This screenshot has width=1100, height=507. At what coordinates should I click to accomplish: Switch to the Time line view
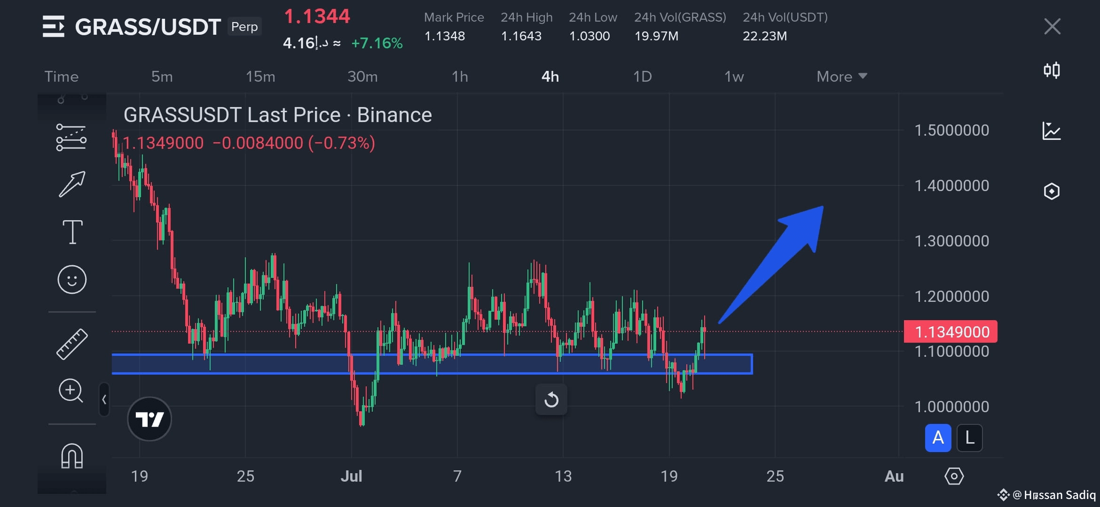[x=62, y=77]
